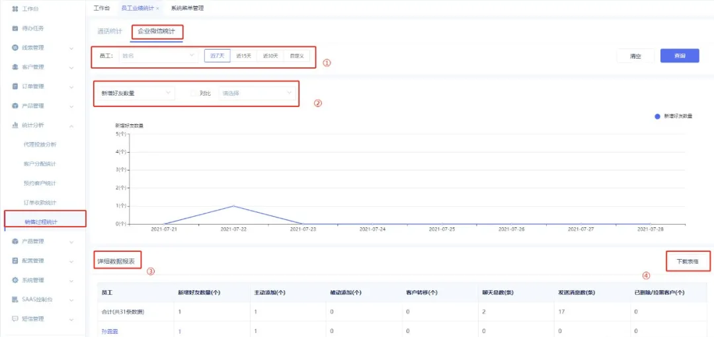Screen dimensions: 714x337
Task: Open the 员工 姓名 dropdown
Action: 157,56
